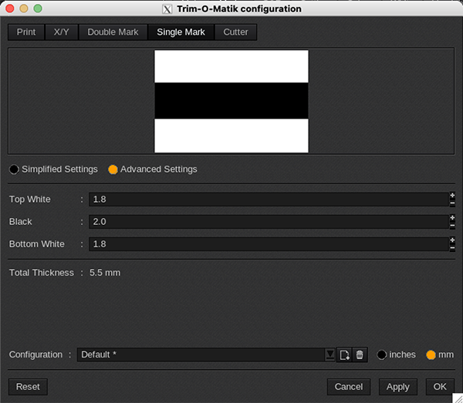The image size is (463, 403).
Task: Open the Double Mark tab
Action: pos(113,32)
